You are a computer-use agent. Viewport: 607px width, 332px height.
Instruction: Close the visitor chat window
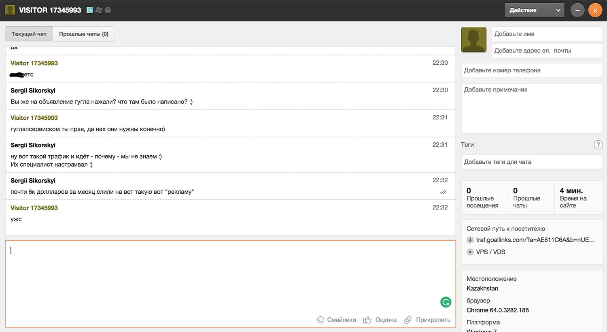point(595,11)
